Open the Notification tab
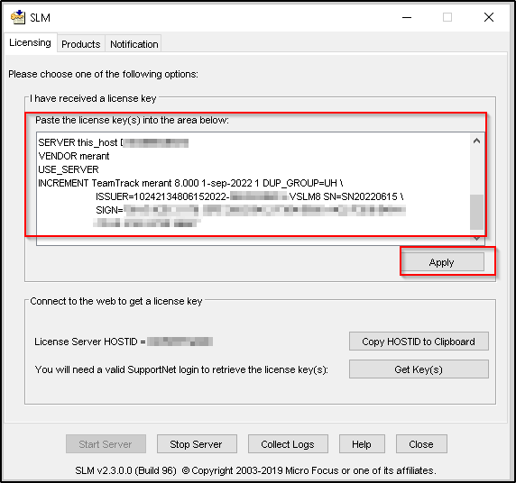This screenshot has height=483, width=516. pyautogui.click(x=134, y=44)
